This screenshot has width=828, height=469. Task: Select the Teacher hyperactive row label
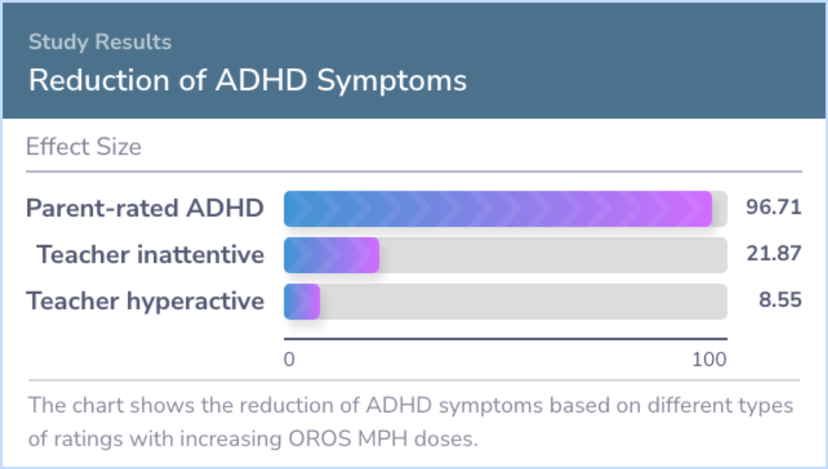(x=145, y=300)
